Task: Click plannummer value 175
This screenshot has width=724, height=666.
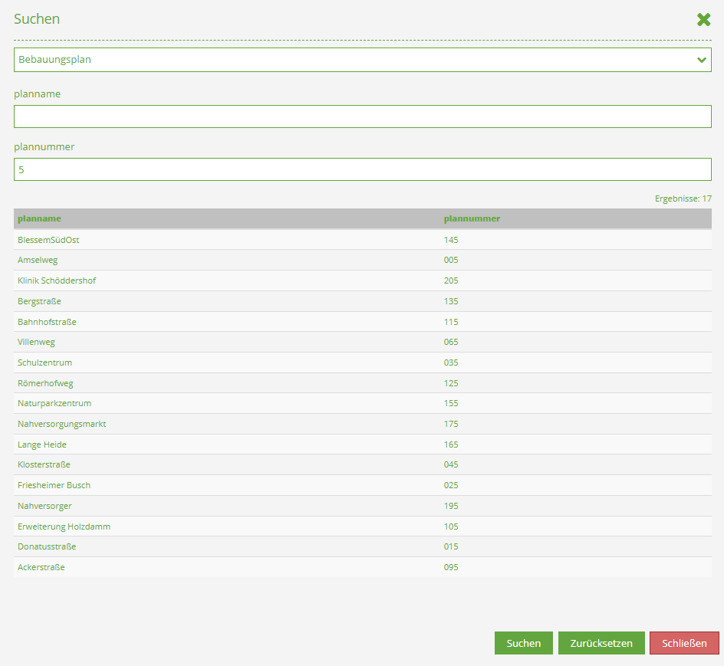Action: [451, 424]
